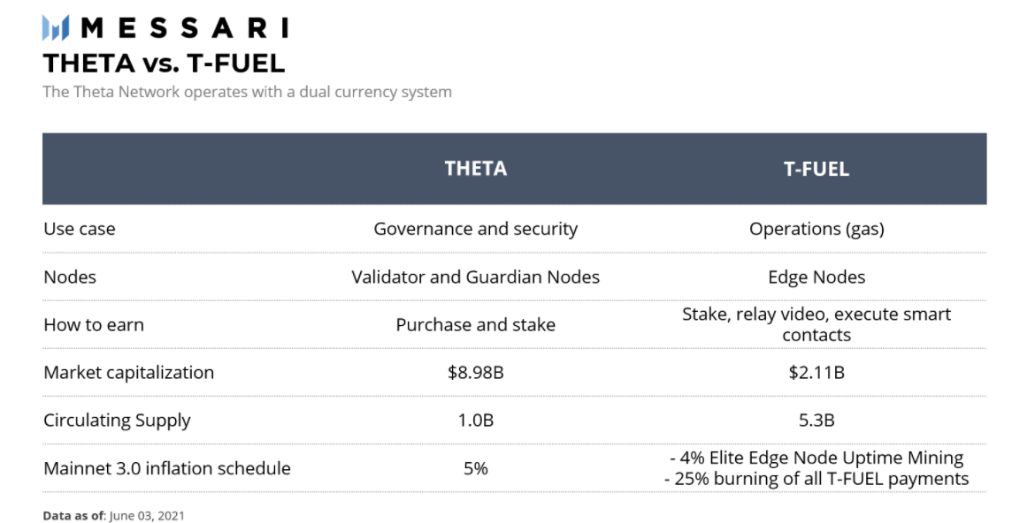
Task: Click the Data as of date footnote
Action: (x=113, y=516)
